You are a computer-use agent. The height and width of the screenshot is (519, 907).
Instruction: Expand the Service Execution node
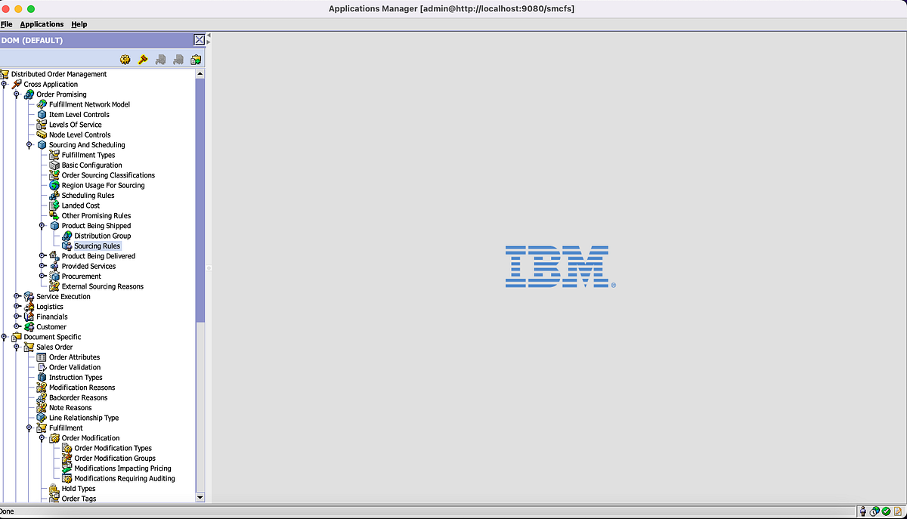tap(17, 296)
